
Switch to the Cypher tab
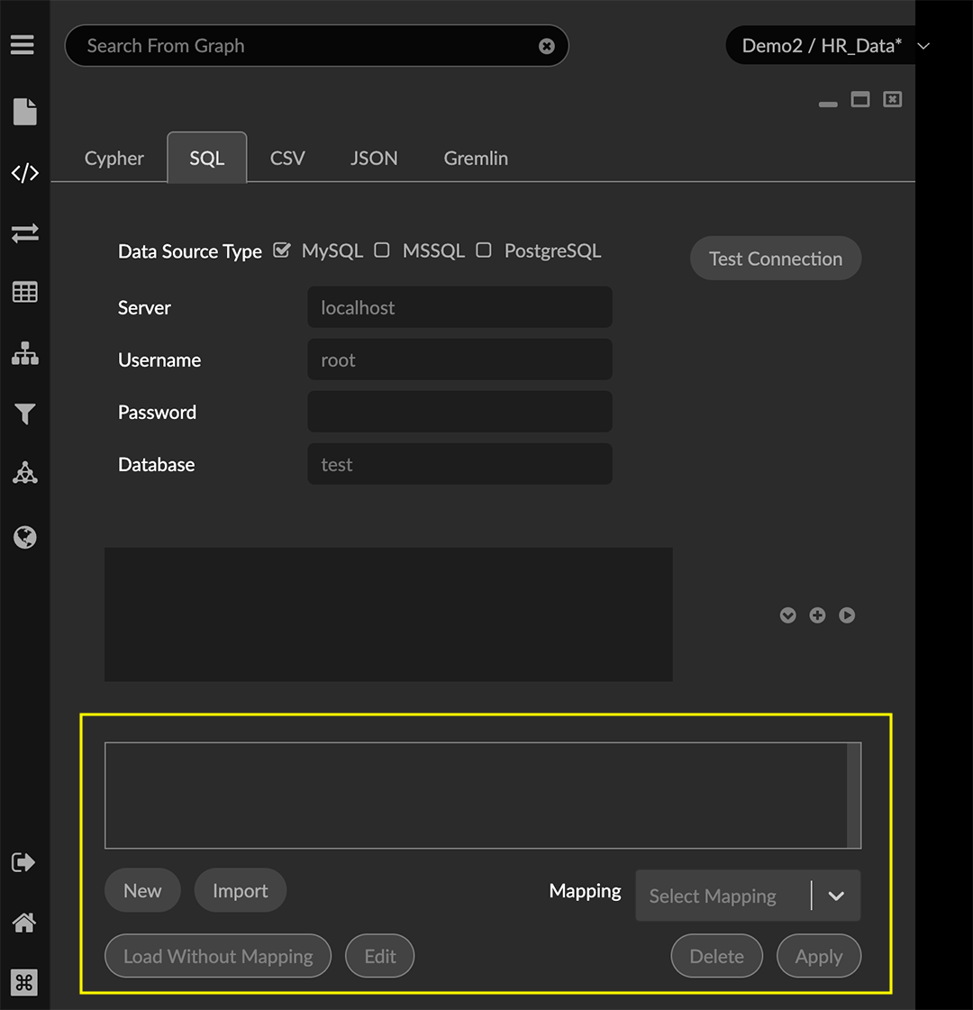tap(114, 159)
